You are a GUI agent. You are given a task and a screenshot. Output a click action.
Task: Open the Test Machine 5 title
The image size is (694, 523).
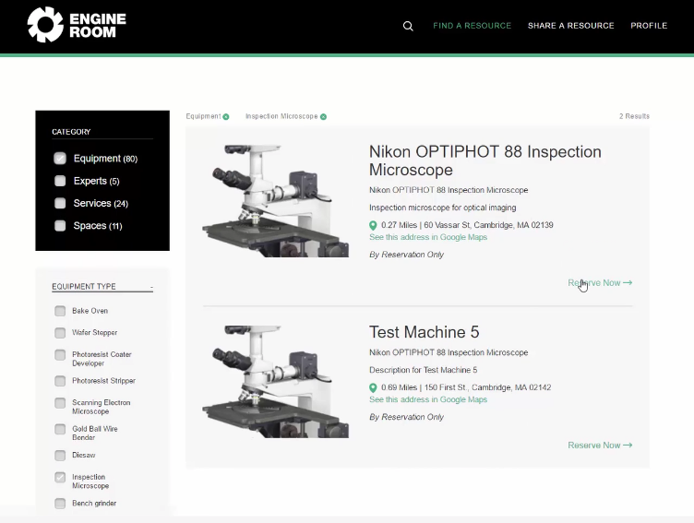click(424, 332)
